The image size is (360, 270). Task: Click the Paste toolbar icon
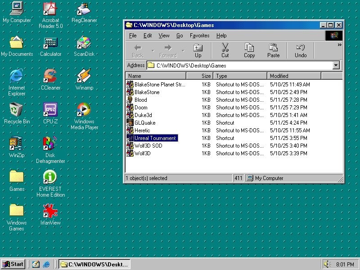click(273, 50)
